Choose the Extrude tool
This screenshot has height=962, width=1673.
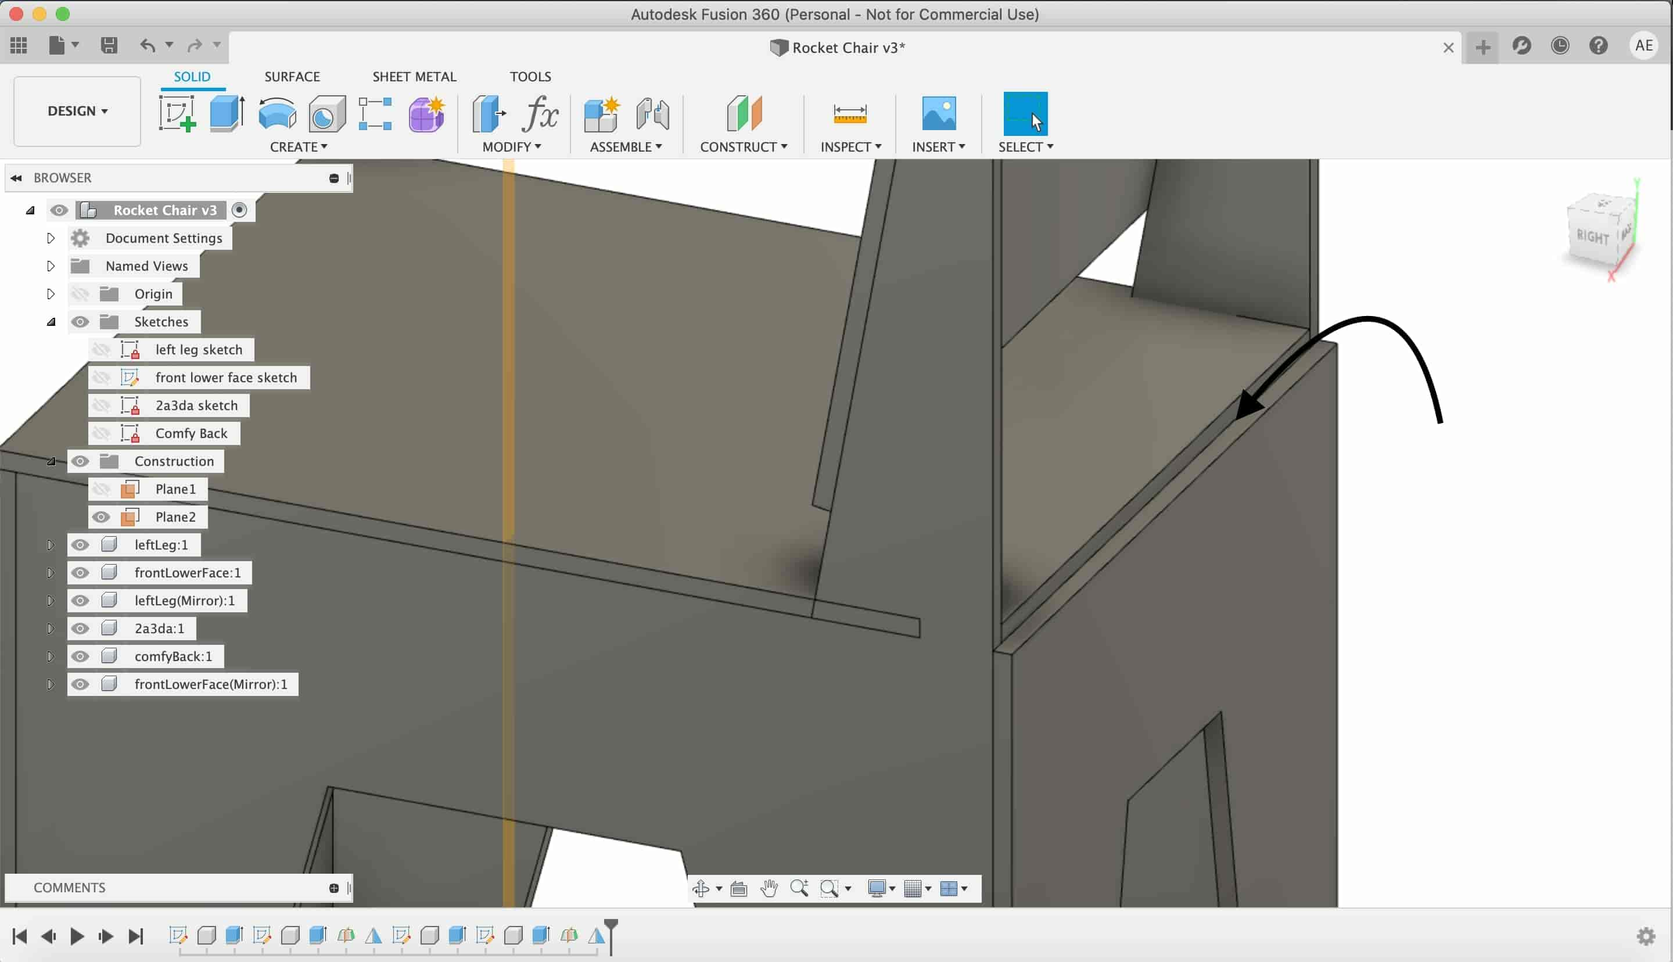click(227, 114)
